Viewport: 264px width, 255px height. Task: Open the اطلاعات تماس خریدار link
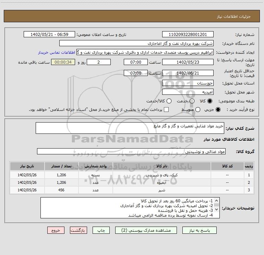(x=57, y=52)
